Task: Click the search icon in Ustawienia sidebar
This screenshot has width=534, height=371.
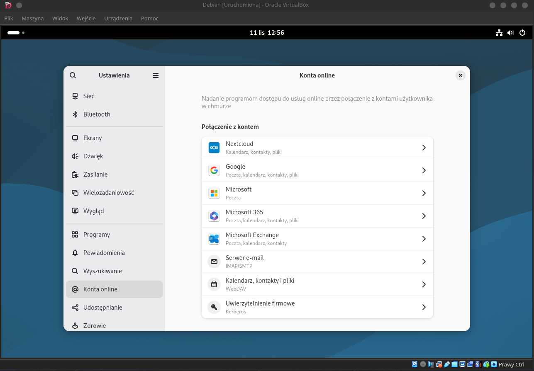Action: [73, 75]
